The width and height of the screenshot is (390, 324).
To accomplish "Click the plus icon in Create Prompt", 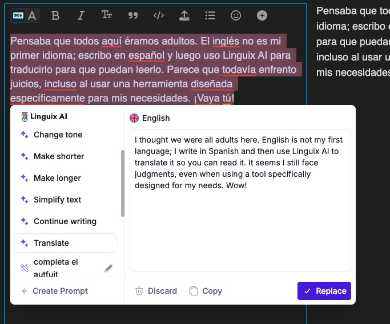I will (x=24, y=291).
